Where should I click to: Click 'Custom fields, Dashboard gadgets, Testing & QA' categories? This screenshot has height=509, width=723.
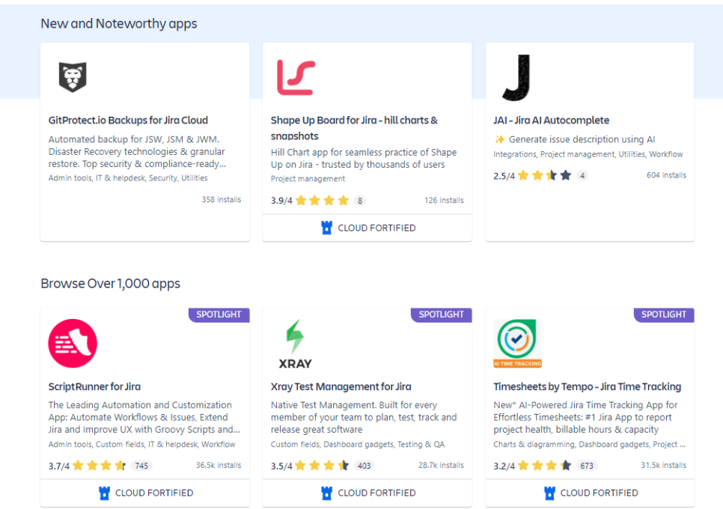point(357,445)
